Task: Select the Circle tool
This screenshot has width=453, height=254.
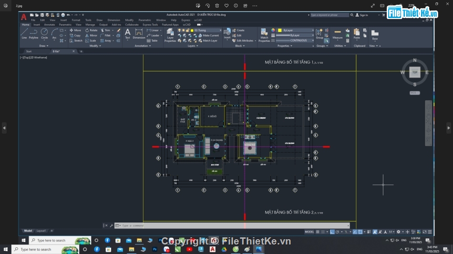Action: pyautogui.click(x=44, y=34)
